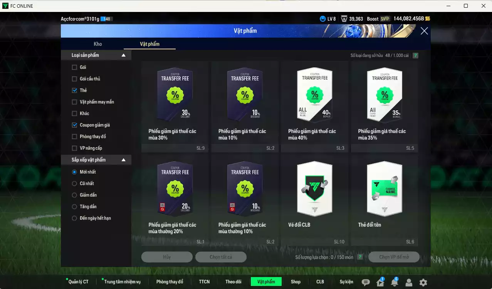Select the Thẻ đổi tên item thumbnail
Screen dimensions: 492x289
[x=384, y=189]
